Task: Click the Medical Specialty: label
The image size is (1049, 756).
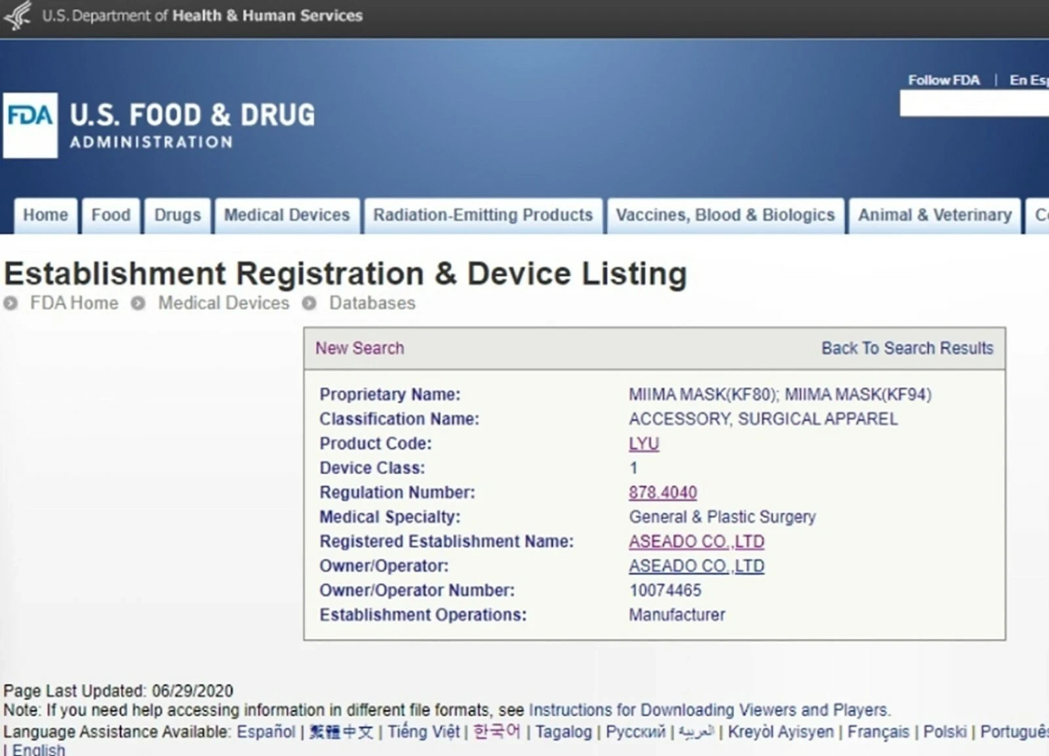Action: [x=390, y=518]
